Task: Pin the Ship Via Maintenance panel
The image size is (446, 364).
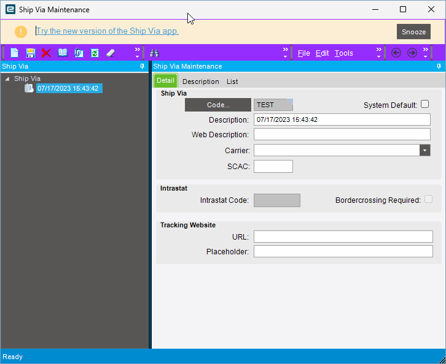Action: [439, 66]
